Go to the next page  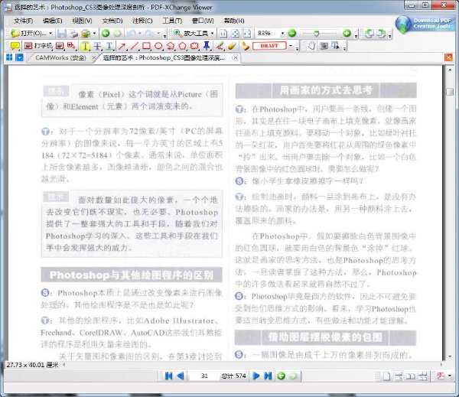(x=256, y=376)
